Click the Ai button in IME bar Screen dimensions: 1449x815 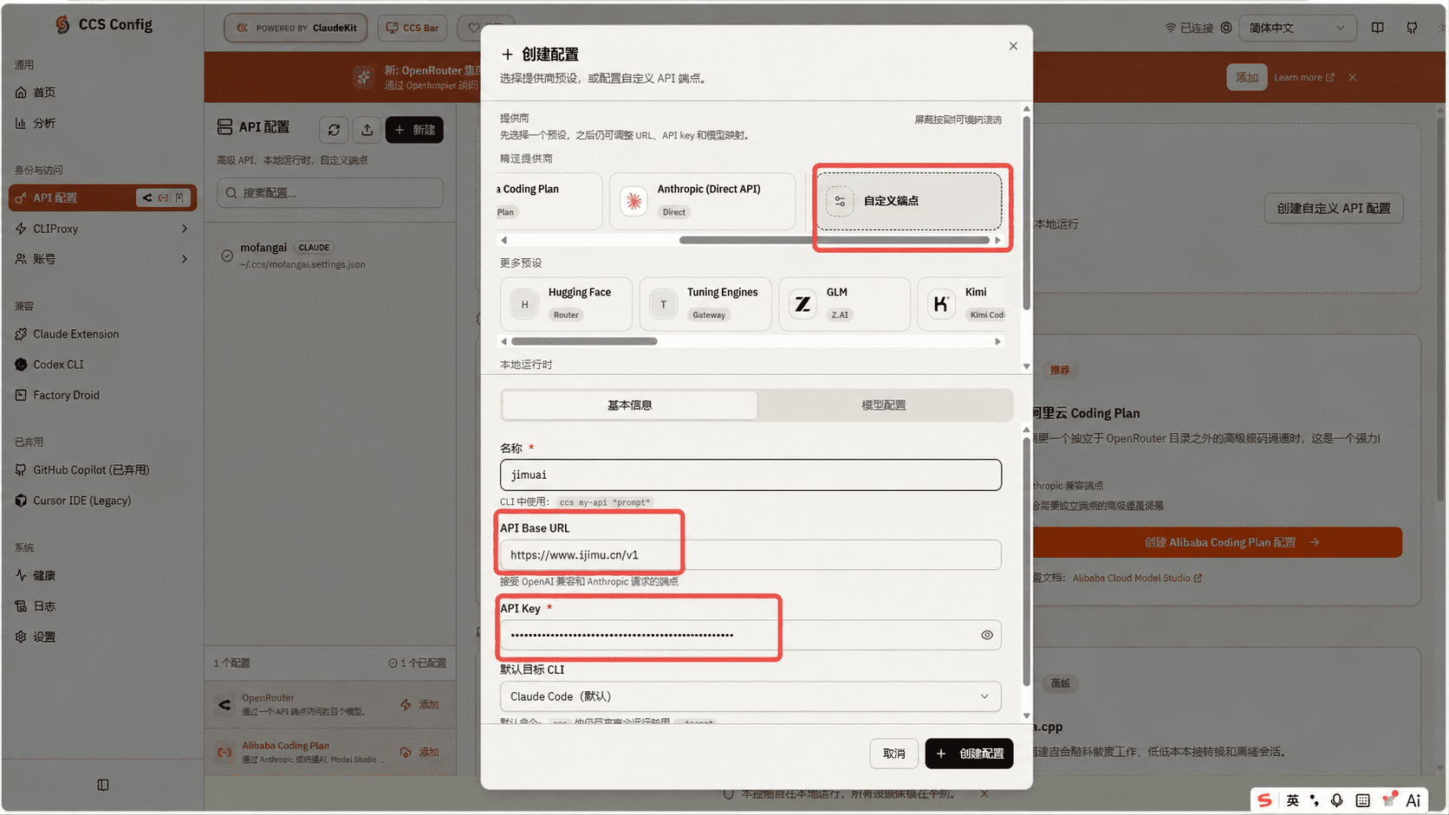point(1413,800)
